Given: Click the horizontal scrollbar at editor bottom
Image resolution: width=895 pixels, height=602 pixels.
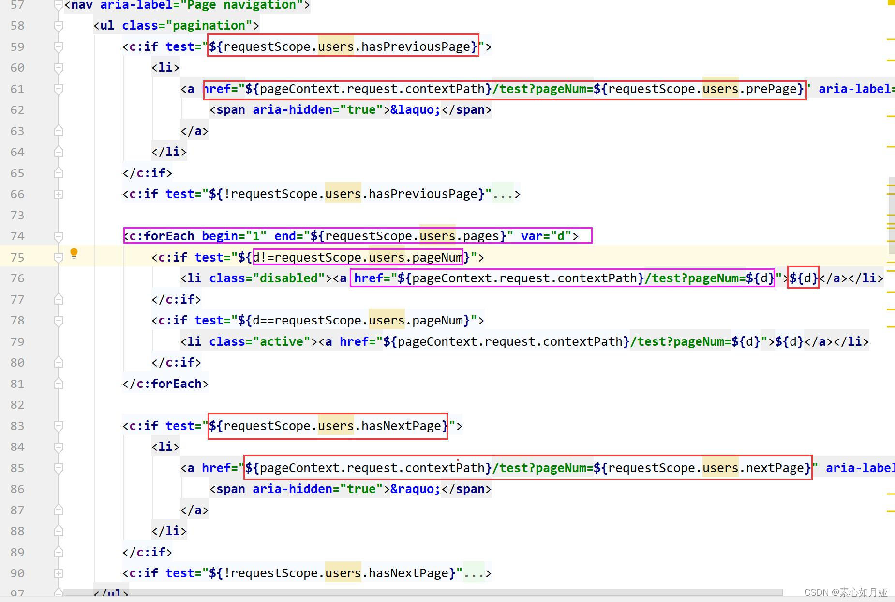Looking at the screenshot, I should 423,592.
